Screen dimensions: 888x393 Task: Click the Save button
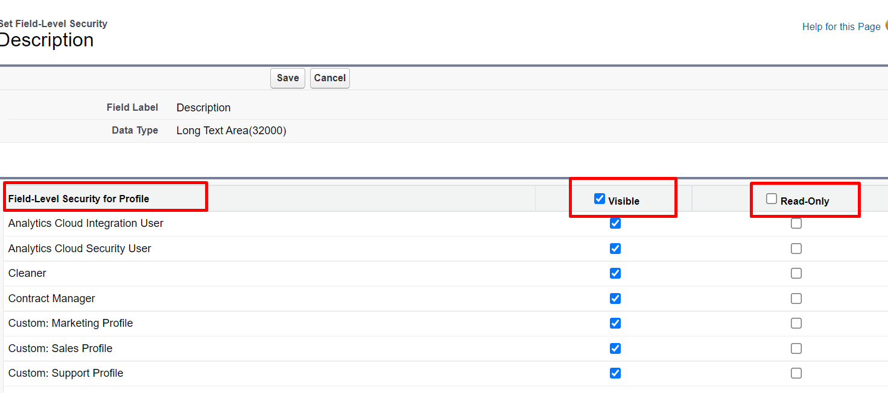(x=287, y=78)
